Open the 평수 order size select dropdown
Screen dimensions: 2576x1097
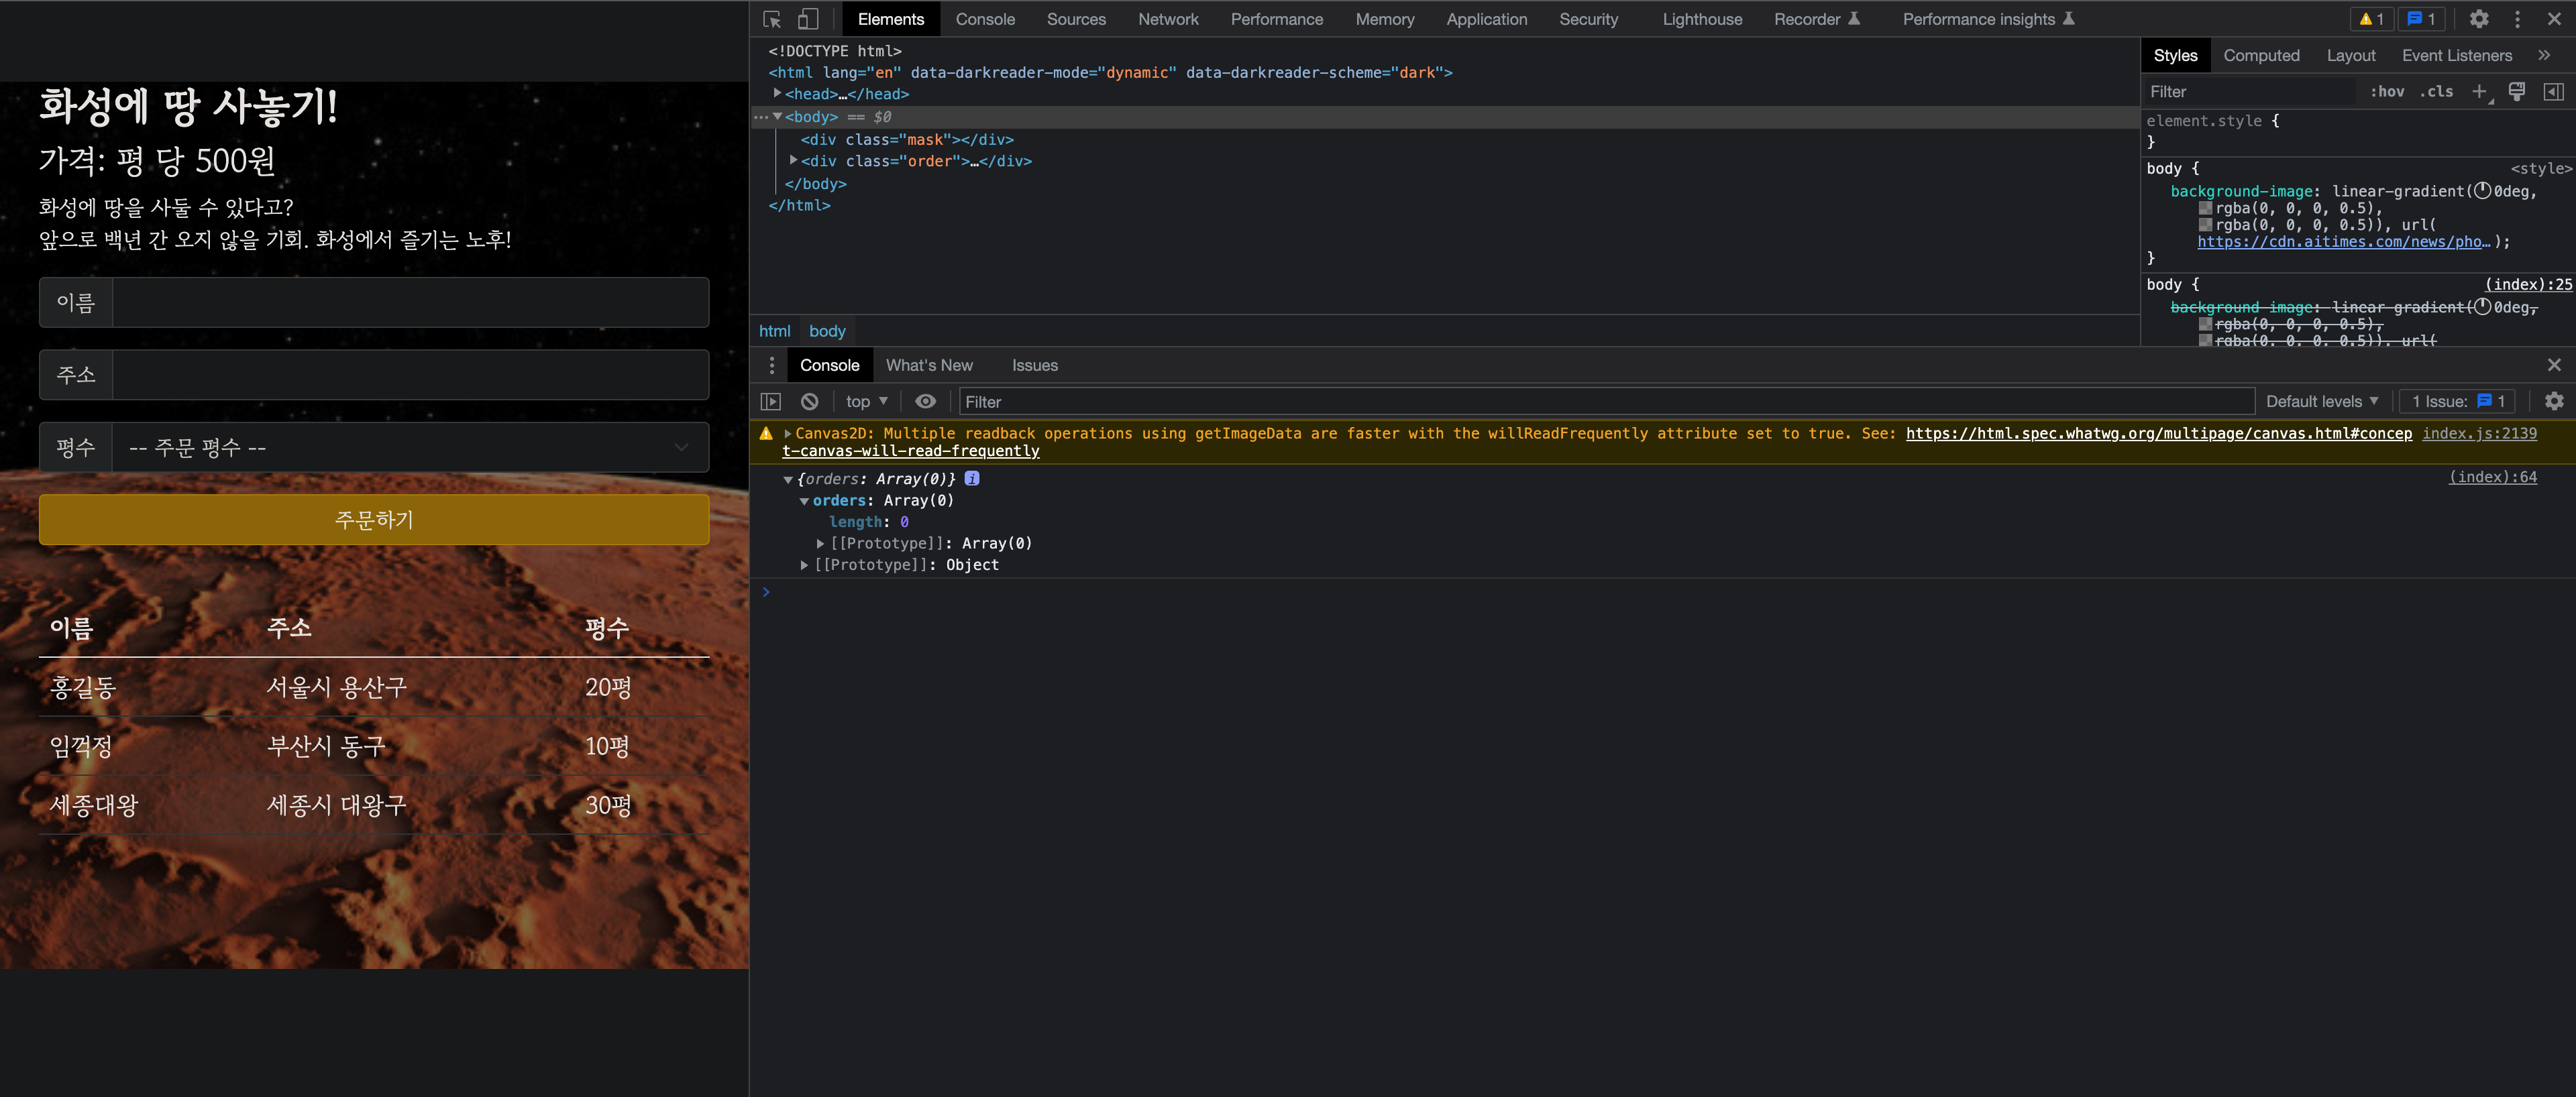(x=411, y=448)
